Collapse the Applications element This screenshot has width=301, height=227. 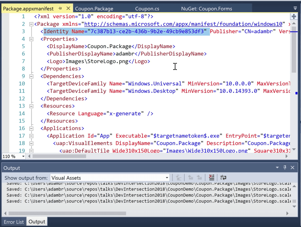point(31,128)
